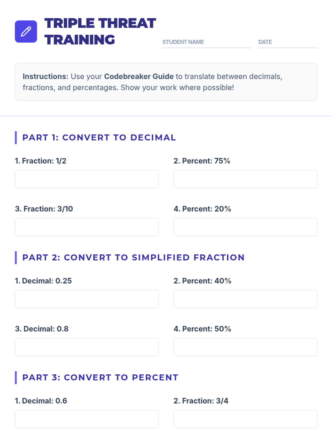332x443 pixels.
Task: Select the answer box for Percent 75%
Action: pyautogui.click(x=245, y=179)
